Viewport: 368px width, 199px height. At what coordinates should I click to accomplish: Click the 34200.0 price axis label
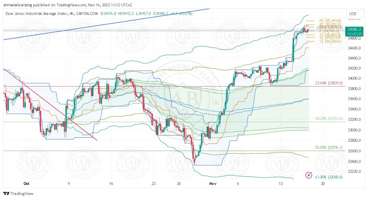(x=354, y=68)
